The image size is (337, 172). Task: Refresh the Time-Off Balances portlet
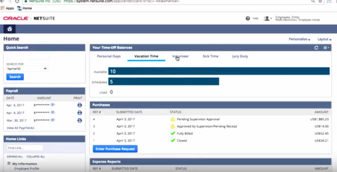click(316, 48)
